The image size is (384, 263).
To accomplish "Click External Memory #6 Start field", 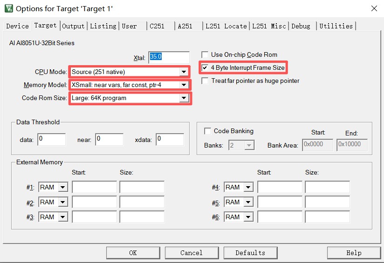I will click(280, 217).
